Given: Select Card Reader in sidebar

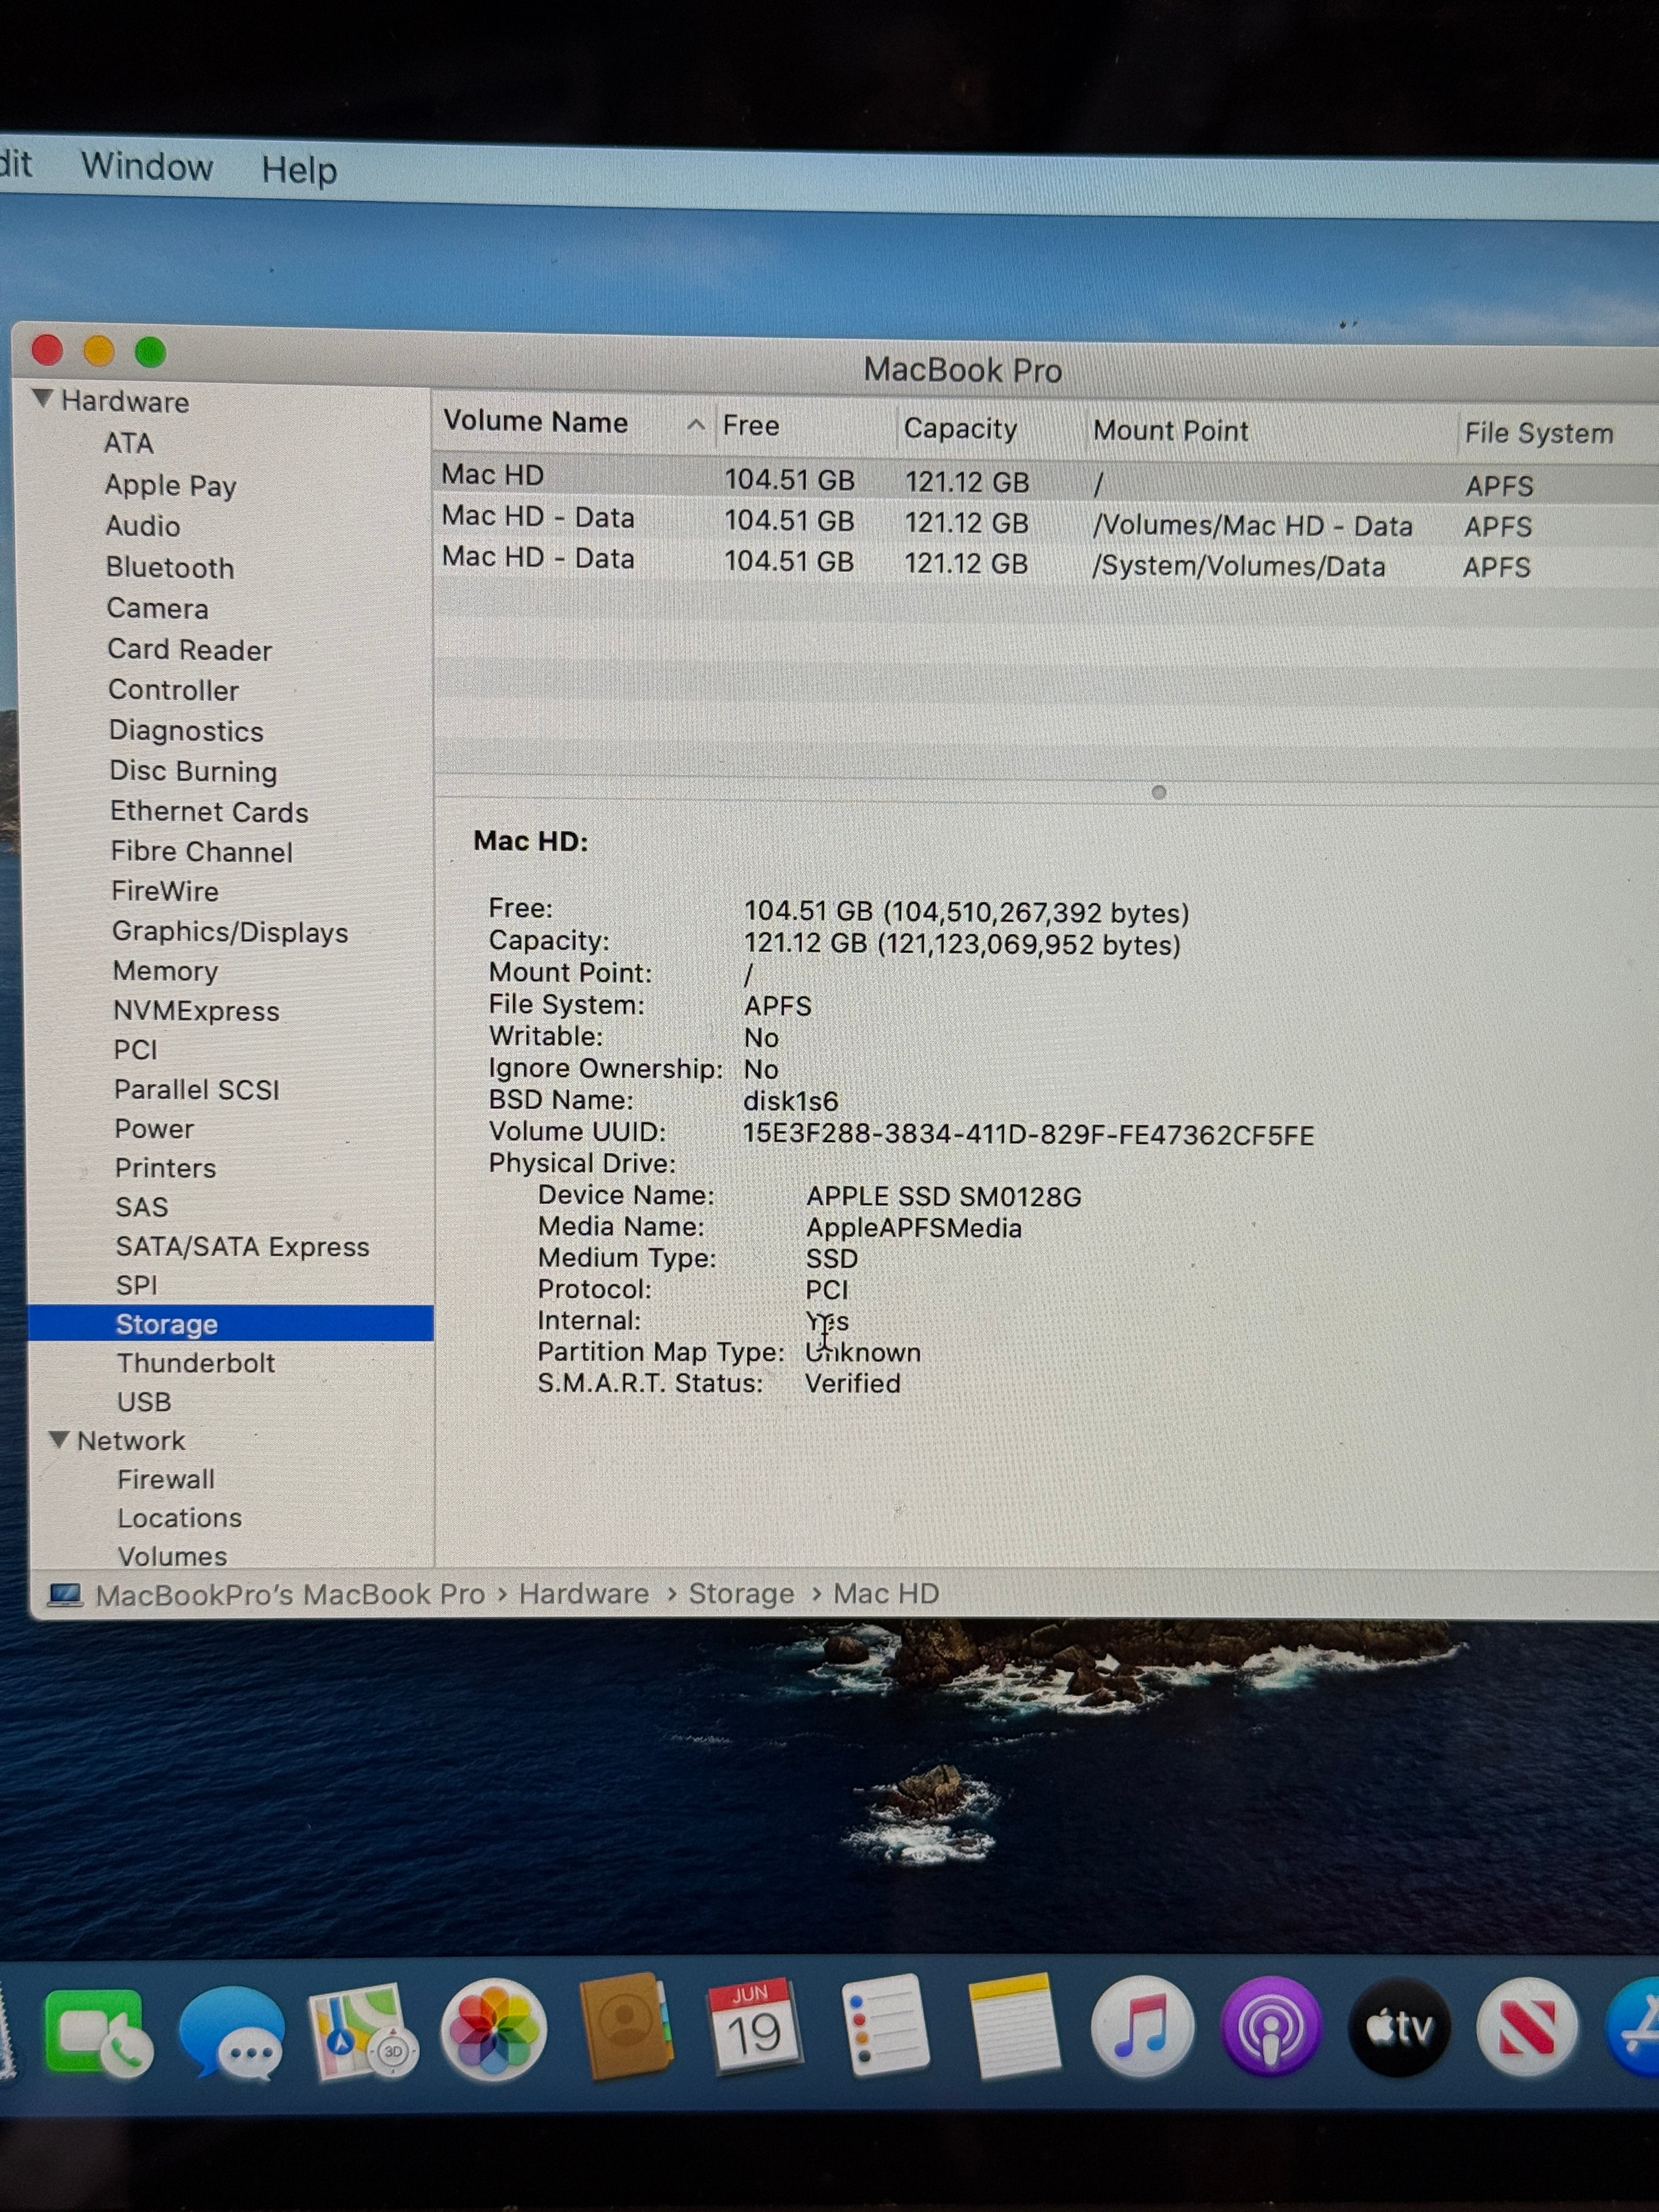Looking at the screenshot, I should tap(189, 649).
